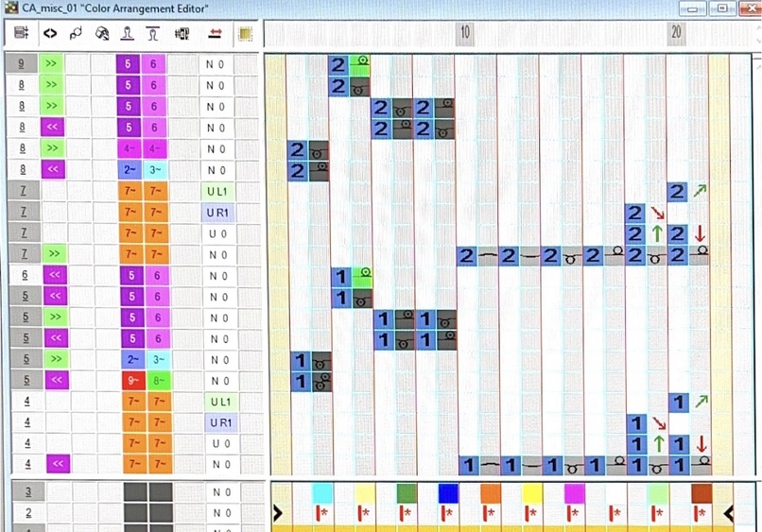This screenshot has height=532, width=762.
Task: Select the red '9~' color cell
Action: tap(133, 381)
